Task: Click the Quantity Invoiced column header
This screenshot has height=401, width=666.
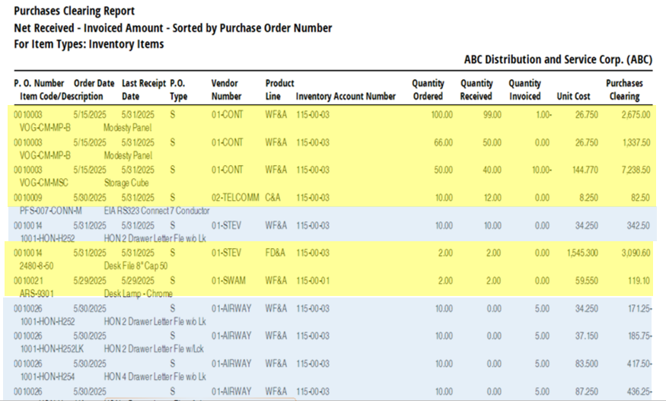Action: pyautogui.click(x=524, y=90)
